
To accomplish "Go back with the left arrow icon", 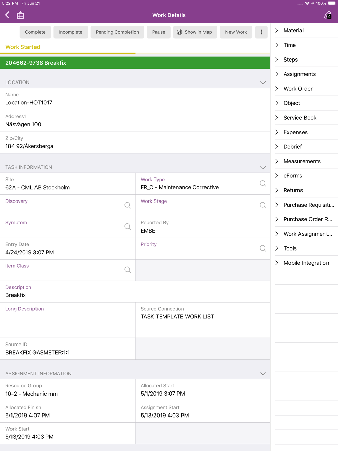I will pos(7,15).
